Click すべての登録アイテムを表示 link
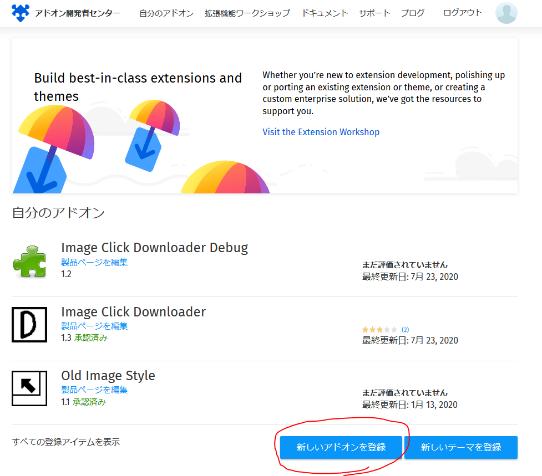 click(x=66, y=442)
